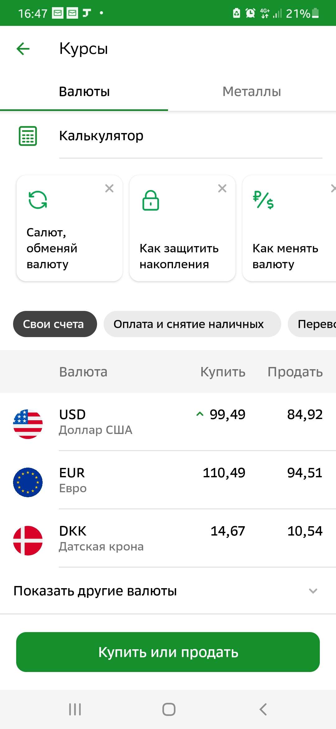
Task: Tap the green padlock icon
Action: (151, 200)
